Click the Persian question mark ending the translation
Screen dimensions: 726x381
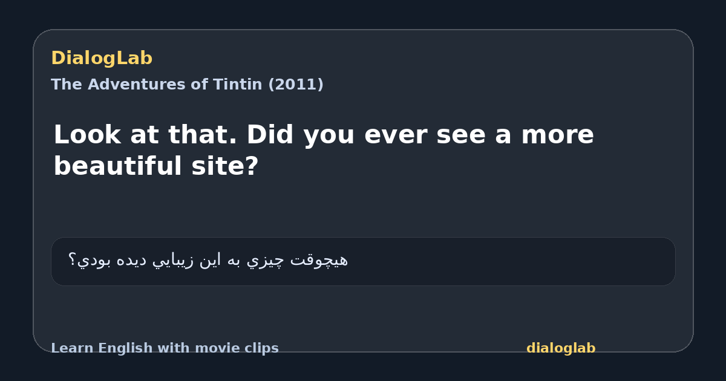(x=71, y=260)
